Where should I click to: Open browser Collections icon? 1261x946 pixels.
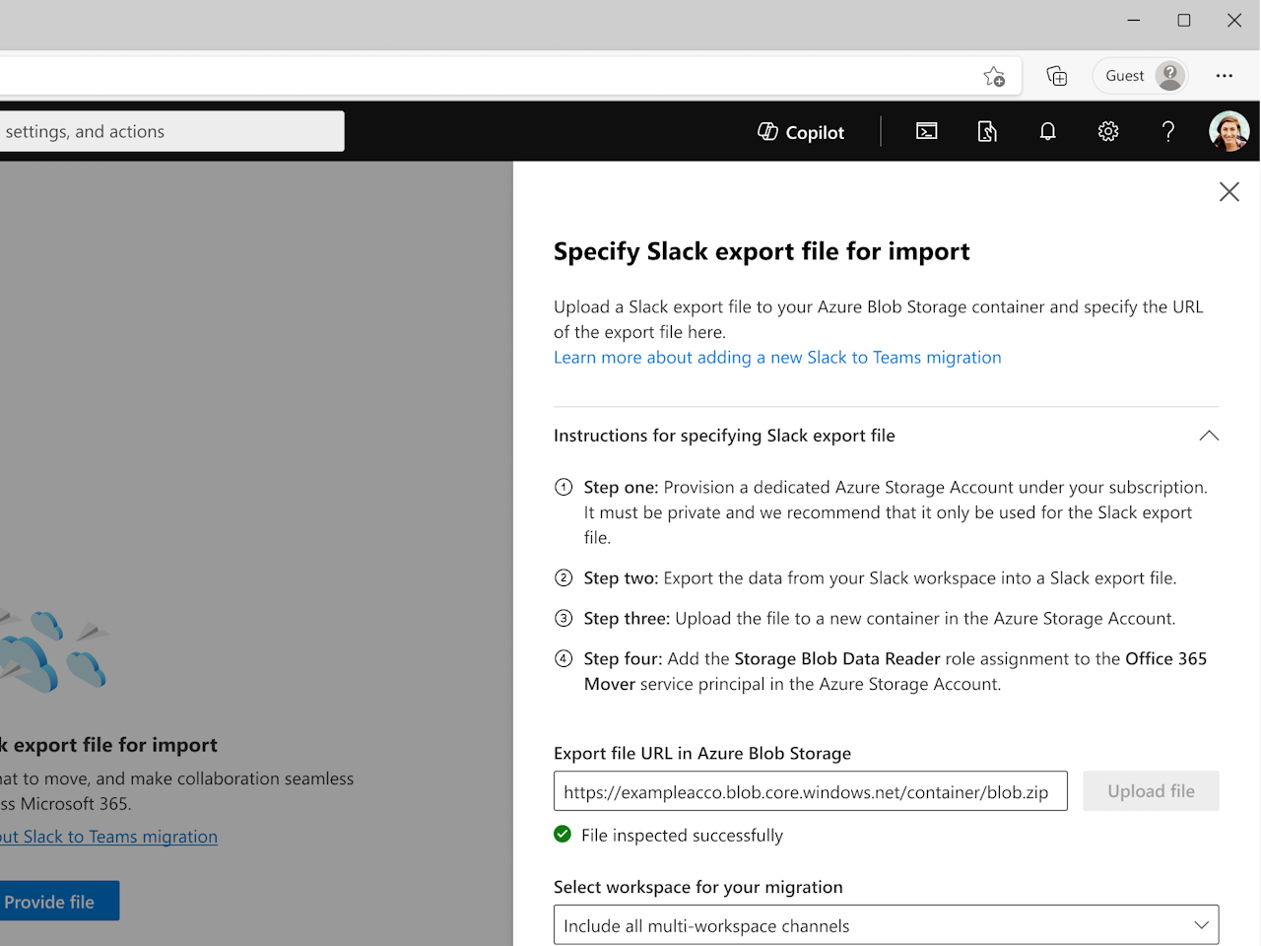(x=1056, y=76)
